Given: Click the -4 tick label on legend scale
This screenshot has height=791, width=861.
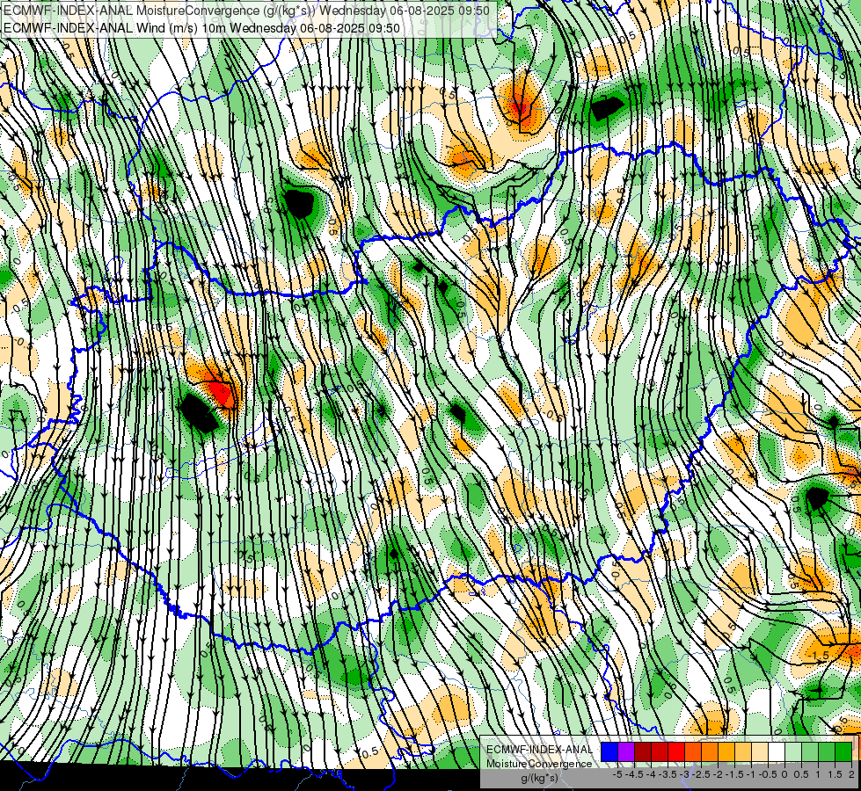Looking at the screenshot, I should click(651, 774).
